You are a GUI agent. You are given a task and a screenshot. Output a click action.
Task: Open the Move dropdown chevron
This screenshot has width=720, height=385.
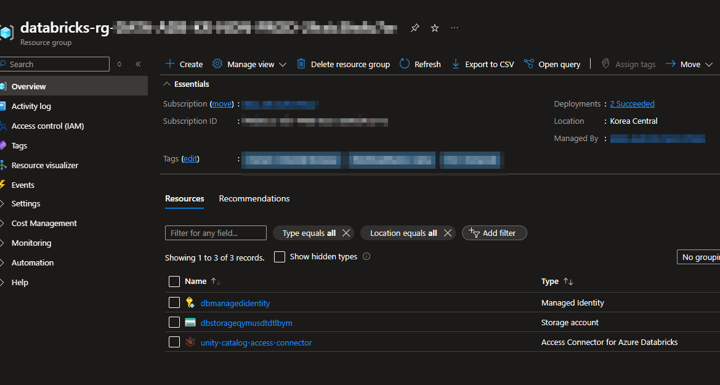(708, 64)
